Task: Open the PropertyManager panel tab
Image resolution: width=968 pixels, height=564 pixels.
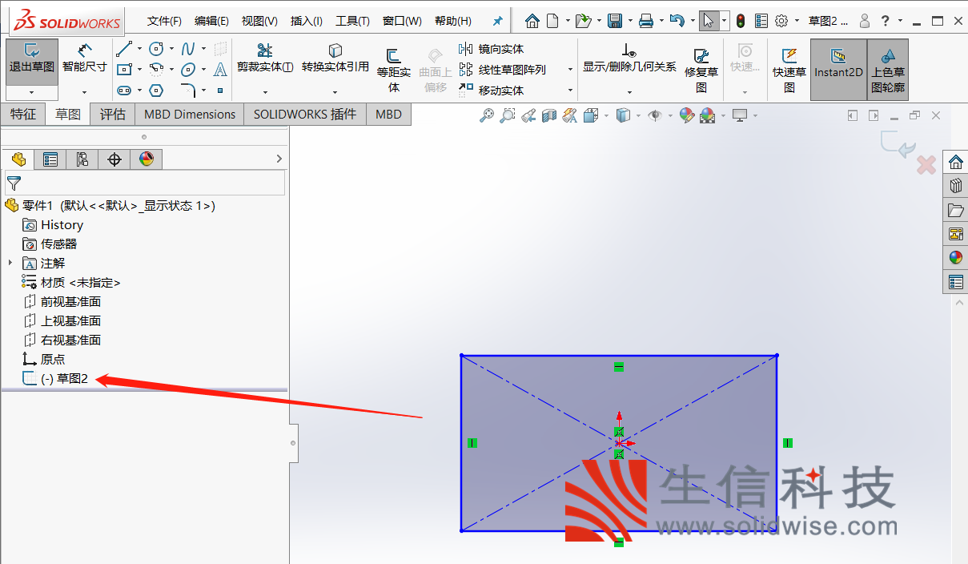Action: (50, 159)
